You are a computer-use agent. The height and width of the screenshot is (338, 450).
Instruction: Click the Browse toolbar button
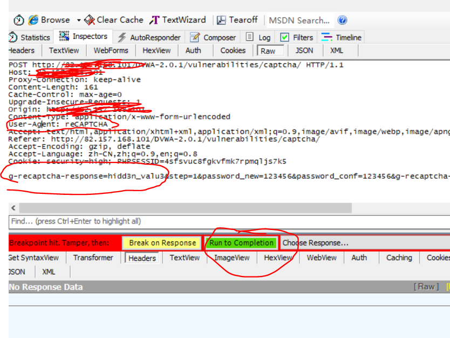point(49,20)
